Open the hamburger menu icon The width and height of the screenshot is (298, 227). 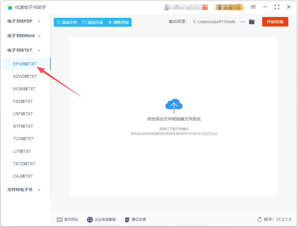253,7
